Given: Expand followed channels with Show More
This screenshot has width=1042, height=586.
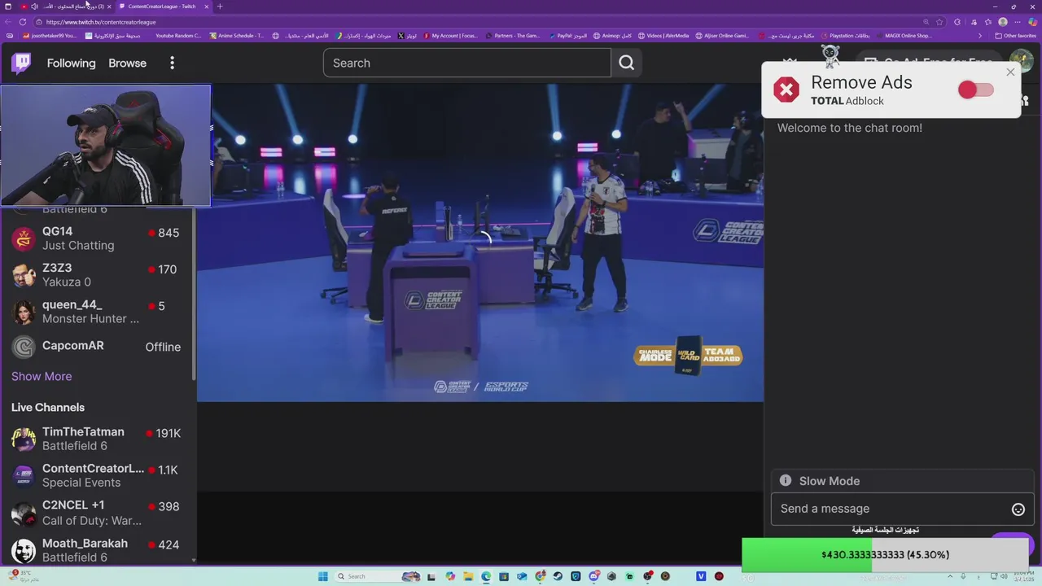Looking at the screenshot, I should coord(42,376).
